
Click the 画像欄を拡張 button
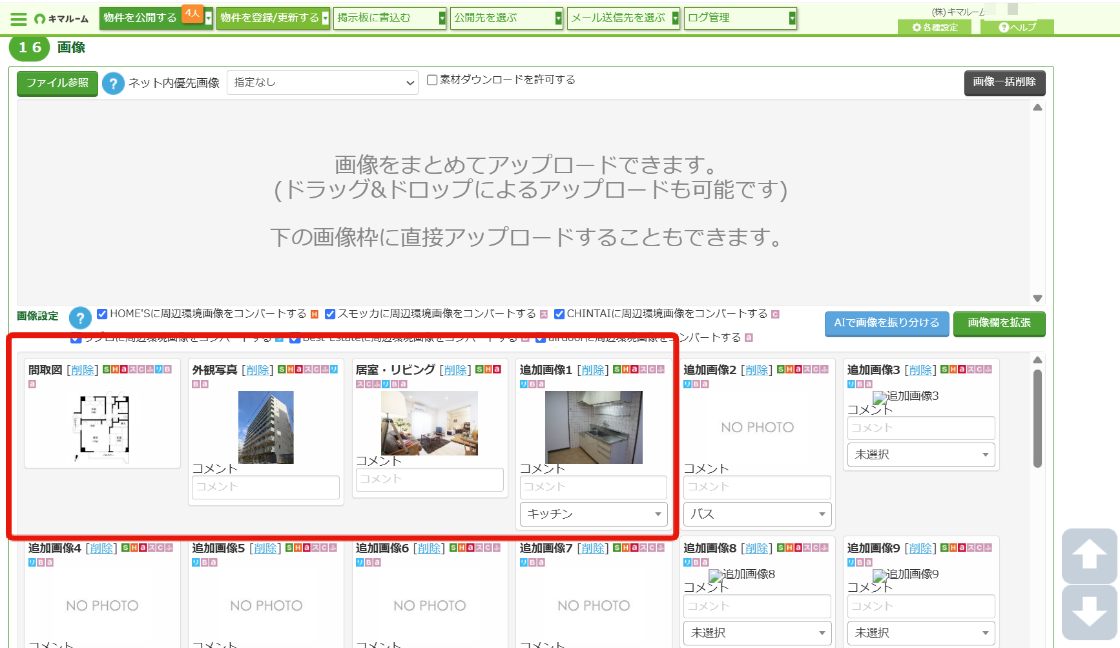click(x=999, y=323)
